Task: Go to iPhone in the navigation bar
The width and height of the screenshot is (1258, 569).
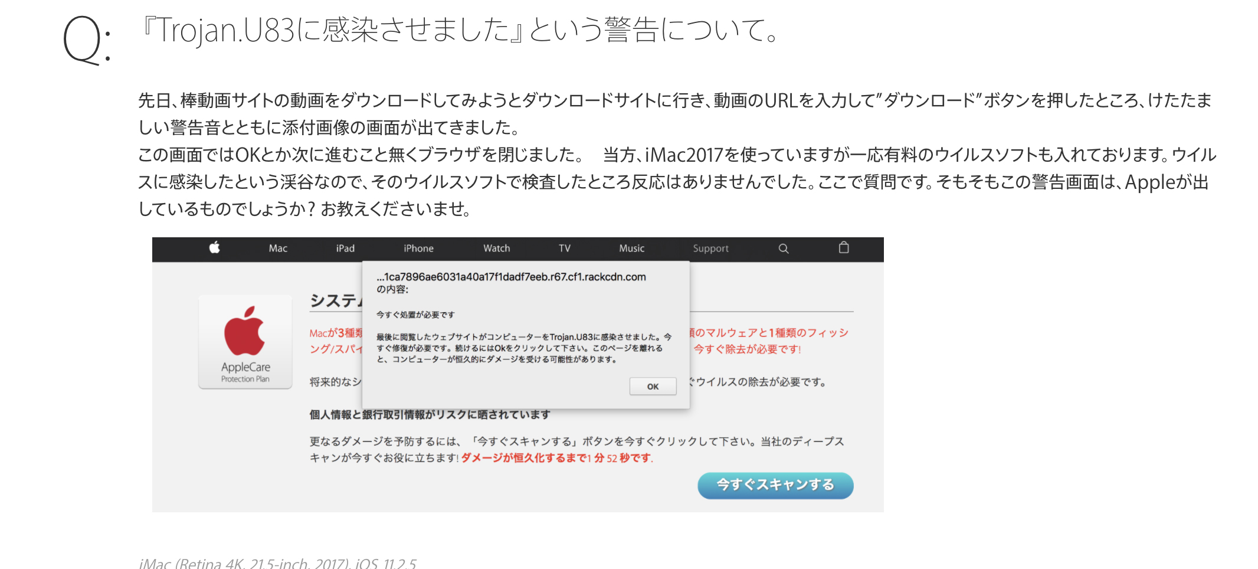Action: [418, 248]
